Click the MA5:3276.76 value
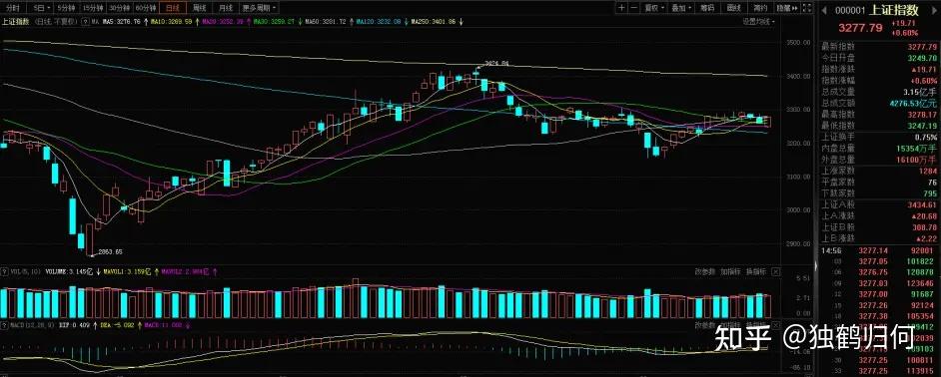 point(121,21)
